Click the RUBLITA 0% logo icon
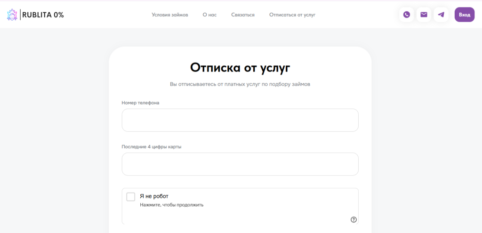The height and width of the screenshot is (233, 482). tap(12, 15)
